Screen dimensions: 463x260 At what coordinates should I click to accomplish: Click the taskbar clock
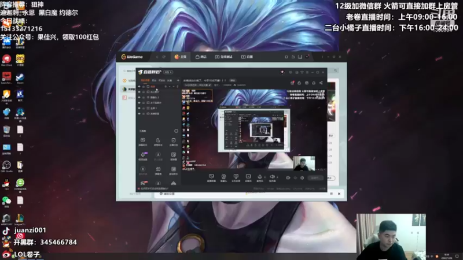click(446, 256)
